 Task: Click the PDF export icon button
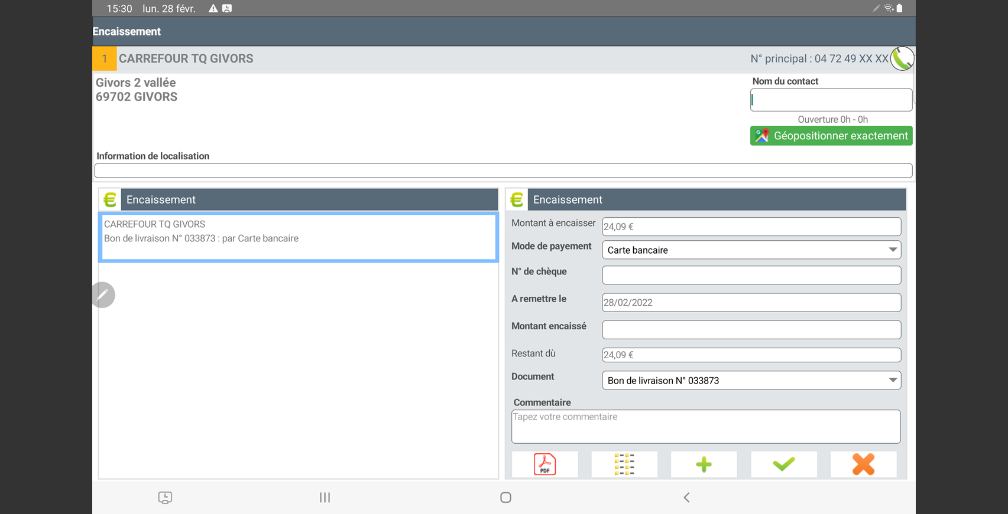pyautogui.click(x=544, y=464)
